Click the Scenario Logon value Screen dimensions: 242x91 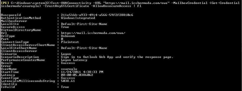(66, 54)
